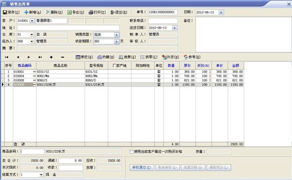Toggle 使用当前客户最近一次购买价格 checkbox

[x=131, y=151]
